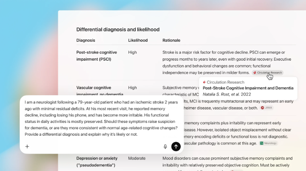306x171 pixels.
Task: Click the High likelihood cell in the PSCI row
Action: [132, 53]
